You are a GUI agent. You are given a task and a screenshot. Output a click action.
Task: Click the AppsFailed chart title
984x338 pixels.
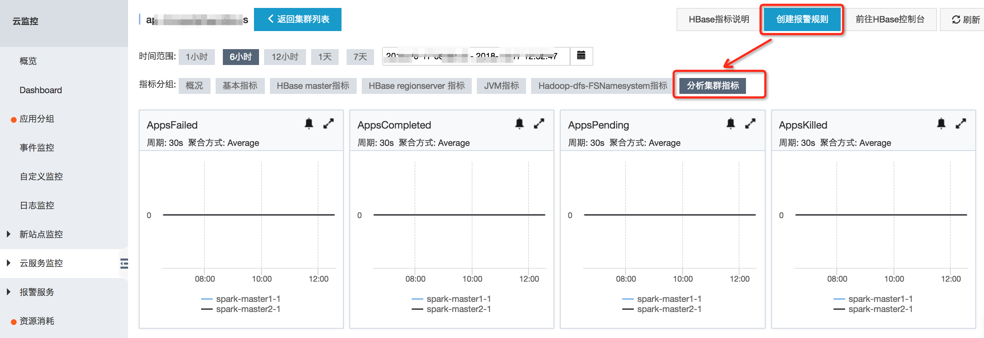coord(172,125)
